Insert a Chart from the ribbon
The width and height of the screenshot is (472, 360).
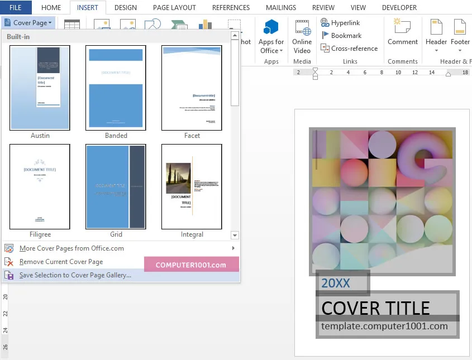point(204,25)
